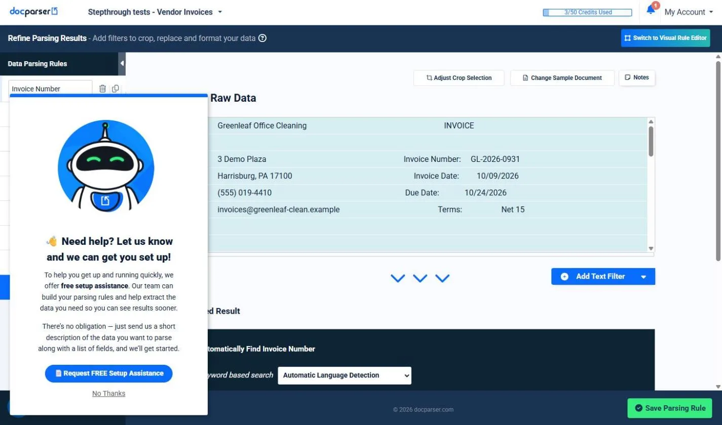The width and height of the screenshot is (722, 425).
Task: Click the text 'Greenleaf Office Cleaning'
Action: tap(262, 125)
